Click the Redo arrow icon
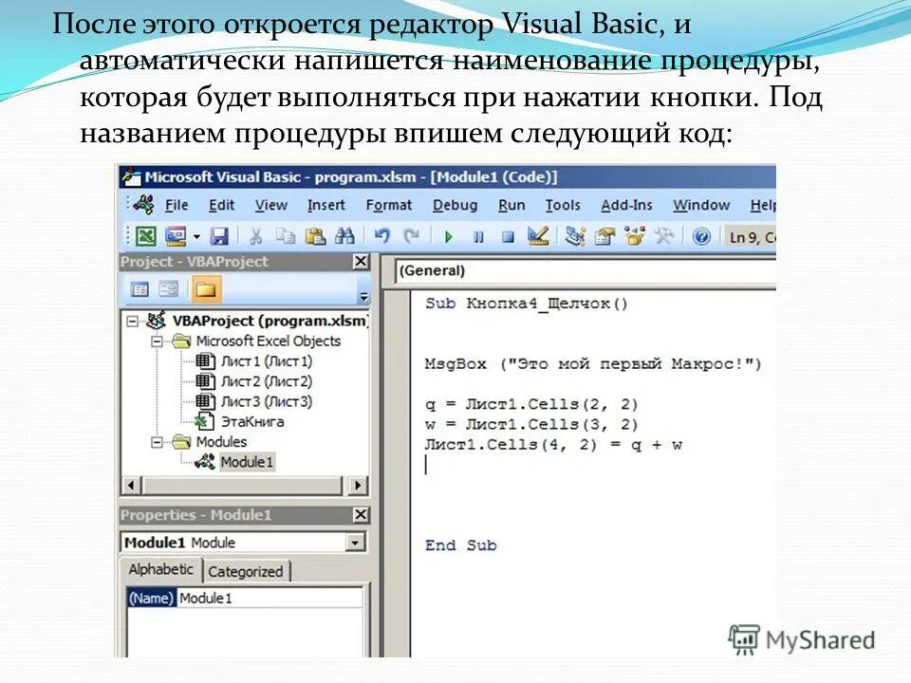911x683 pixels. (x=412, y=236)
